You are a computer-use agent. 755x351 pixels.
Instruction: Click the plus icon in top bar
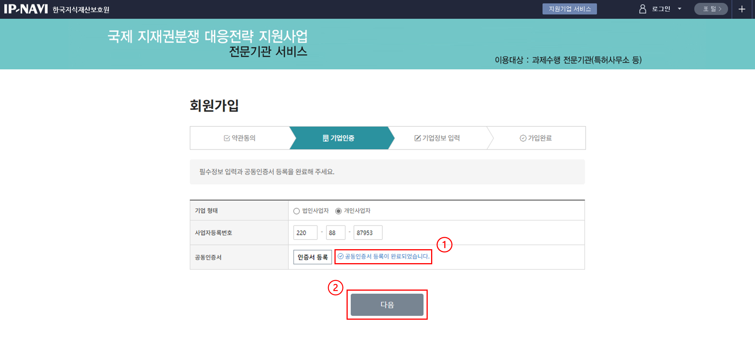[x=742, y=9]
